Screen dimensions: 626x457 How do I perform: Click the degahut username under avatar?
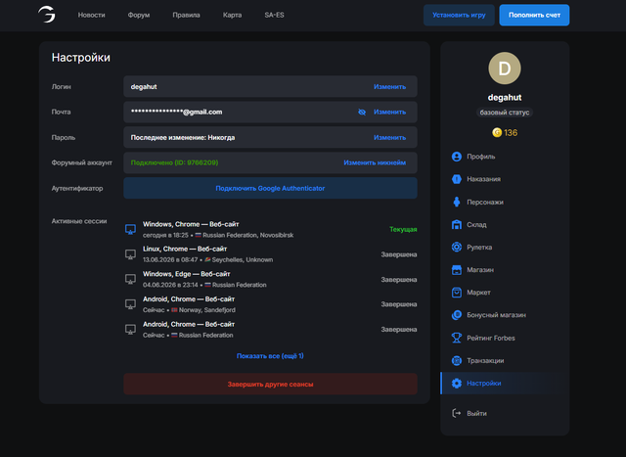505,98
